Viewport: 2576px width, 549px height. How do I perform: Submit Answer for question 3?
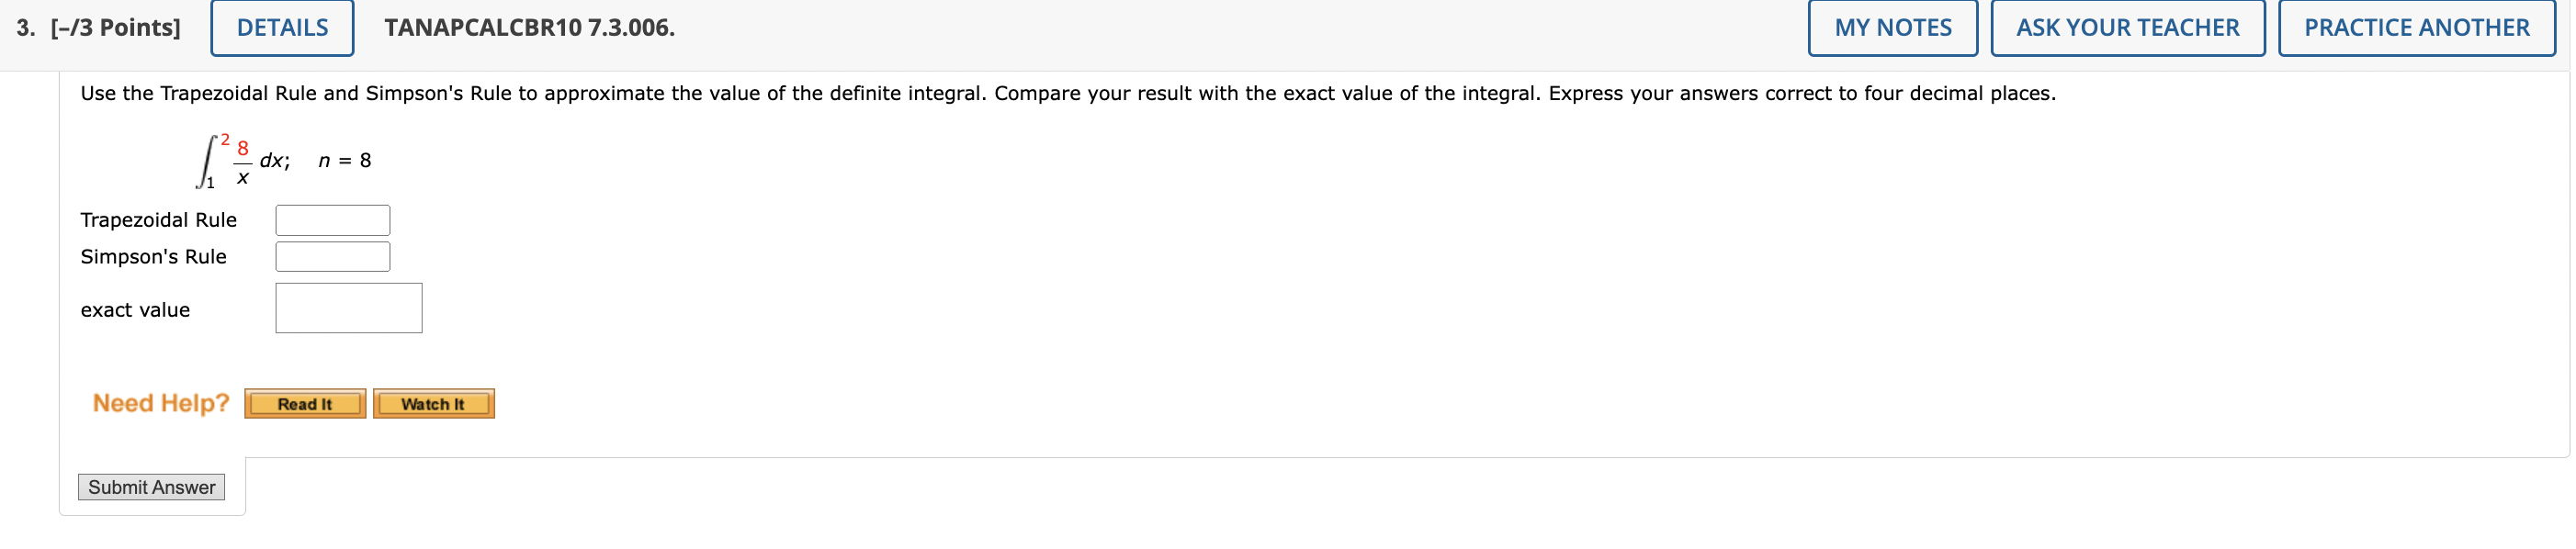tap(151, 487)
